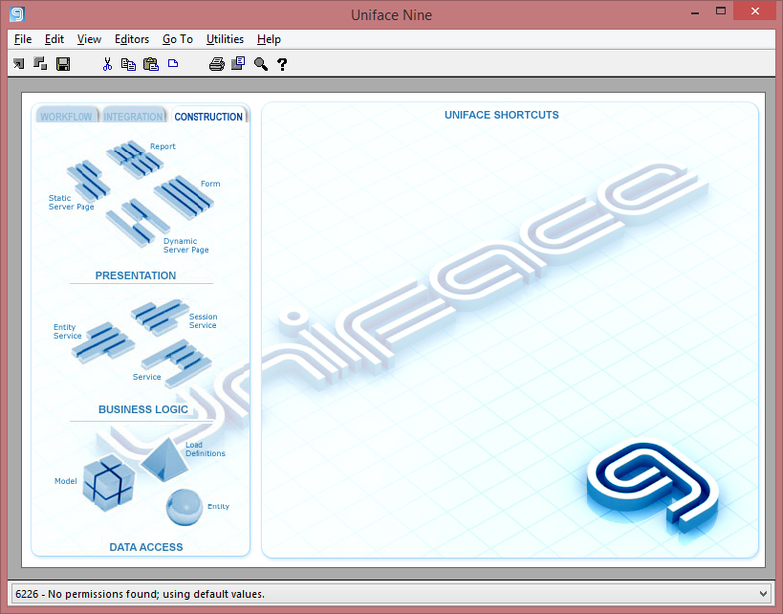Click the Form label
783x614 pixels.
[210, 184]
